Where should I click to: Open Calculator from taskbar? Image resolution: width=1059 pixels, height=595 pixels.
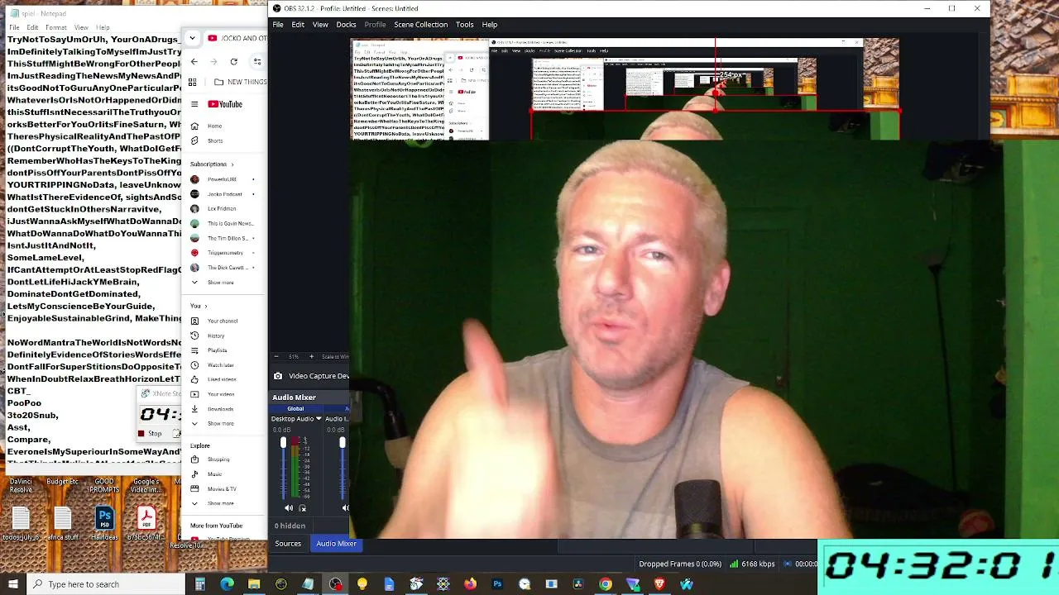200,584
